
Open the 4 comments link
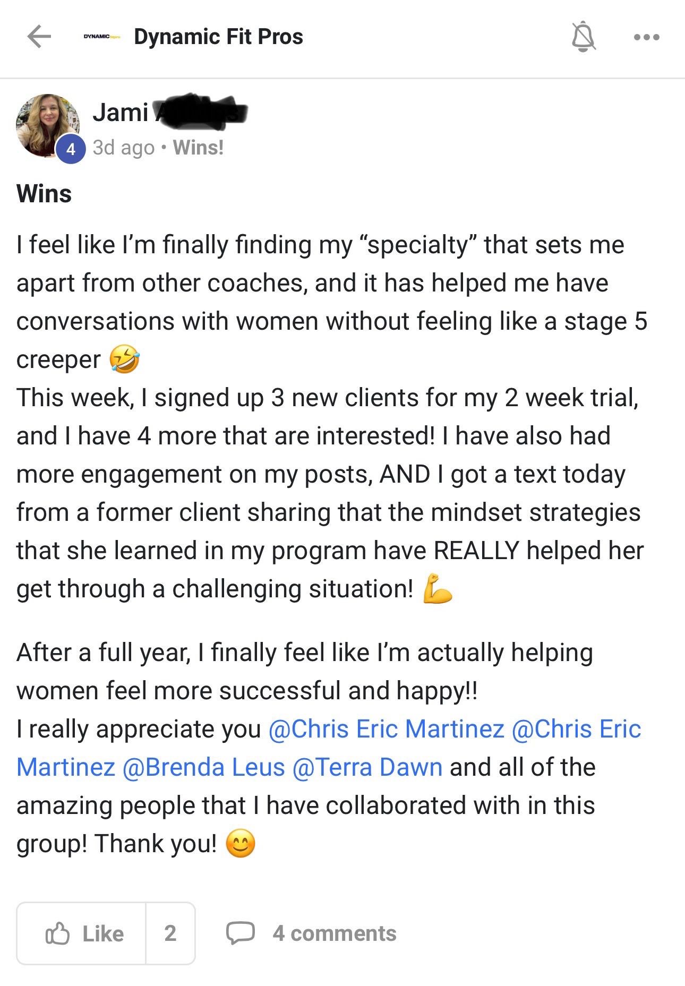334,933
